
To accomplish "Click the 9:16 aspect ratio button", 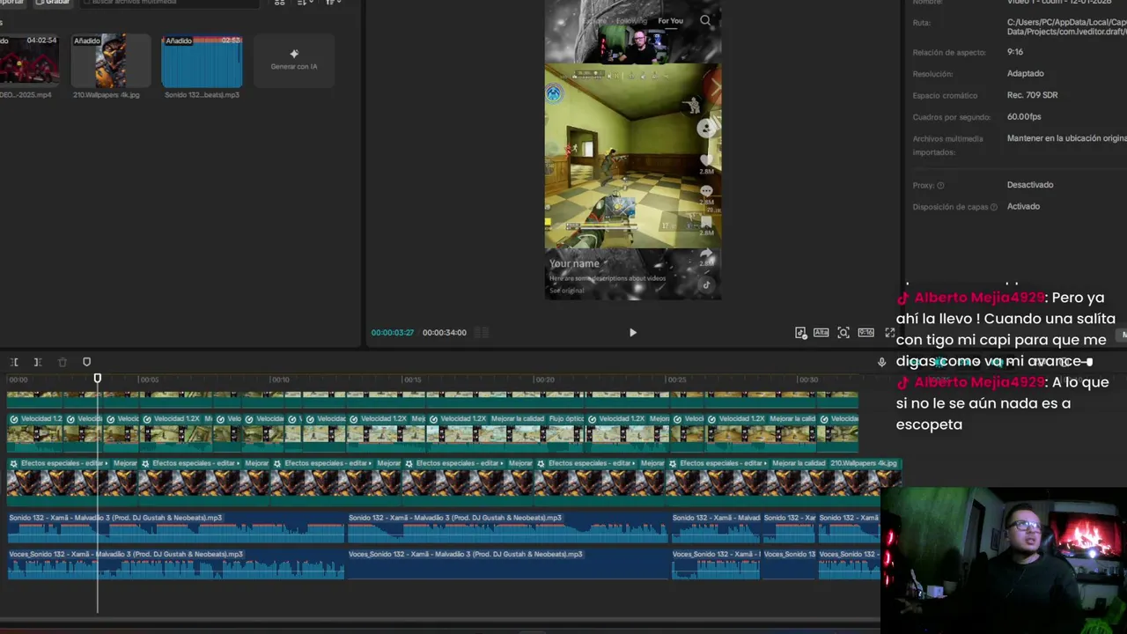I will [866, 333].
